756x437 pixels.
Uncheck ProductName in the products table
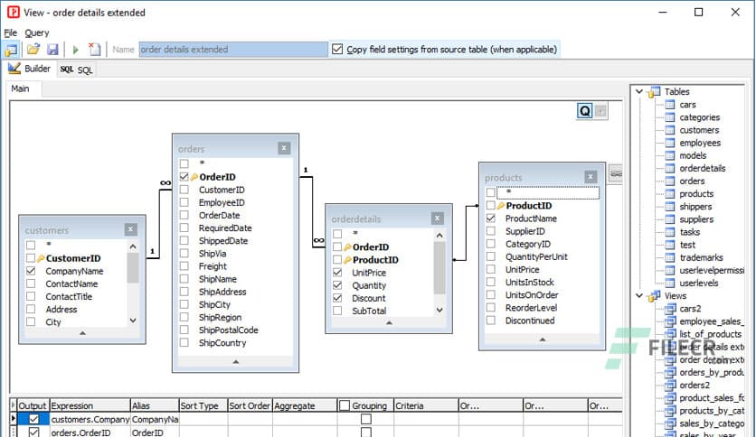coord(491,218)
